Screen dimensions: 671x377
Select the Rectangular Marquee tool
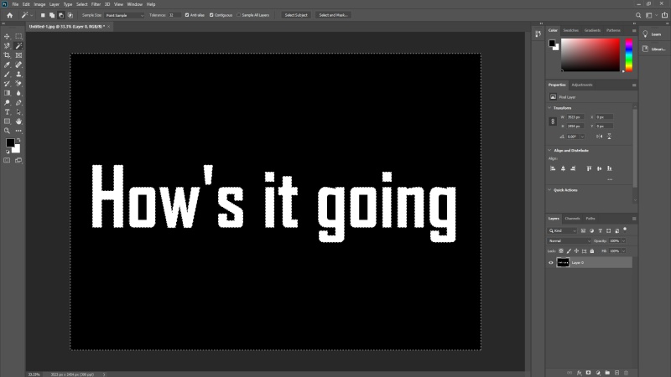click(x=18, y=36)
